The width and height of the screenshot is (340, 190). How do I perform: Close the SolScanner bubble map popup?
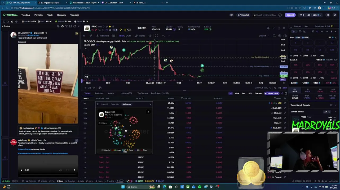coord(150,104)
